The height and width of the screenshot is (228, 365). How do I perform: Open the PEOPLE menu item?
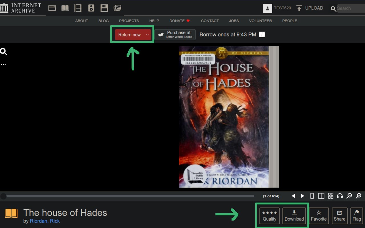(x=290, y=21)
